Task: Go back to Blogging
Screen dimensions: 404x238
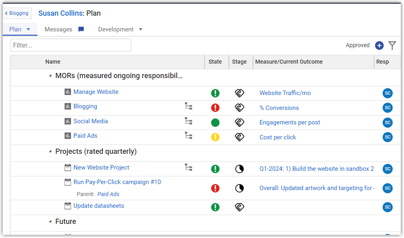Action: point(17,13)
